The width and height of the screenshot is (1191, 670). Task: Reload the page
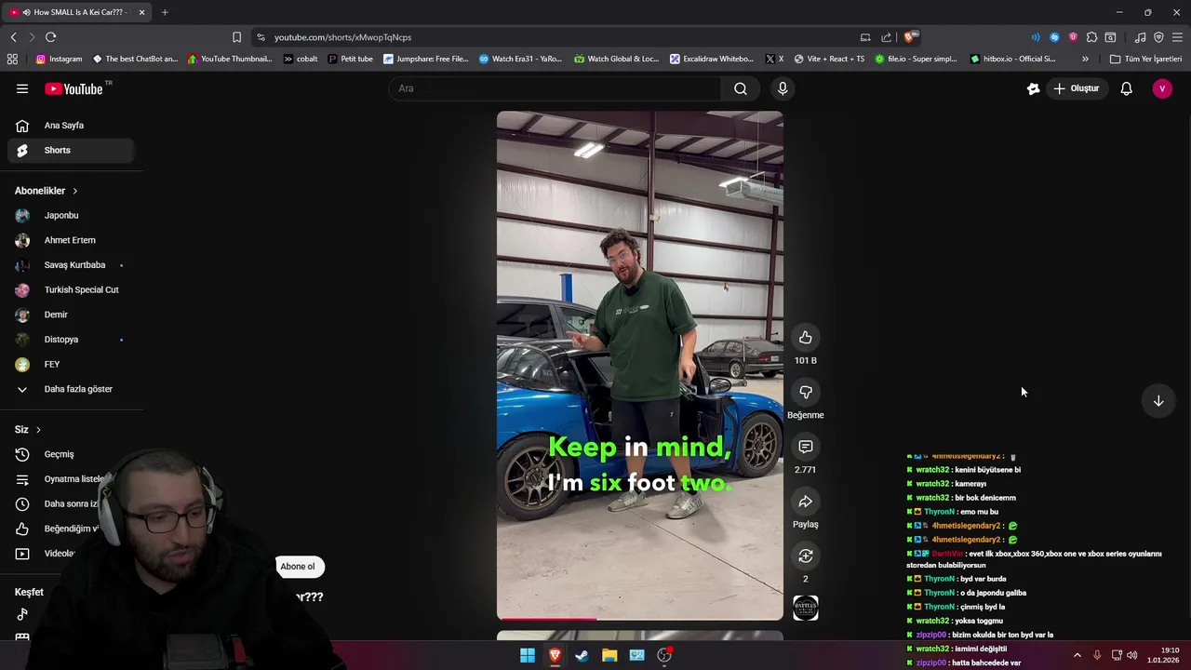[50, 37]
